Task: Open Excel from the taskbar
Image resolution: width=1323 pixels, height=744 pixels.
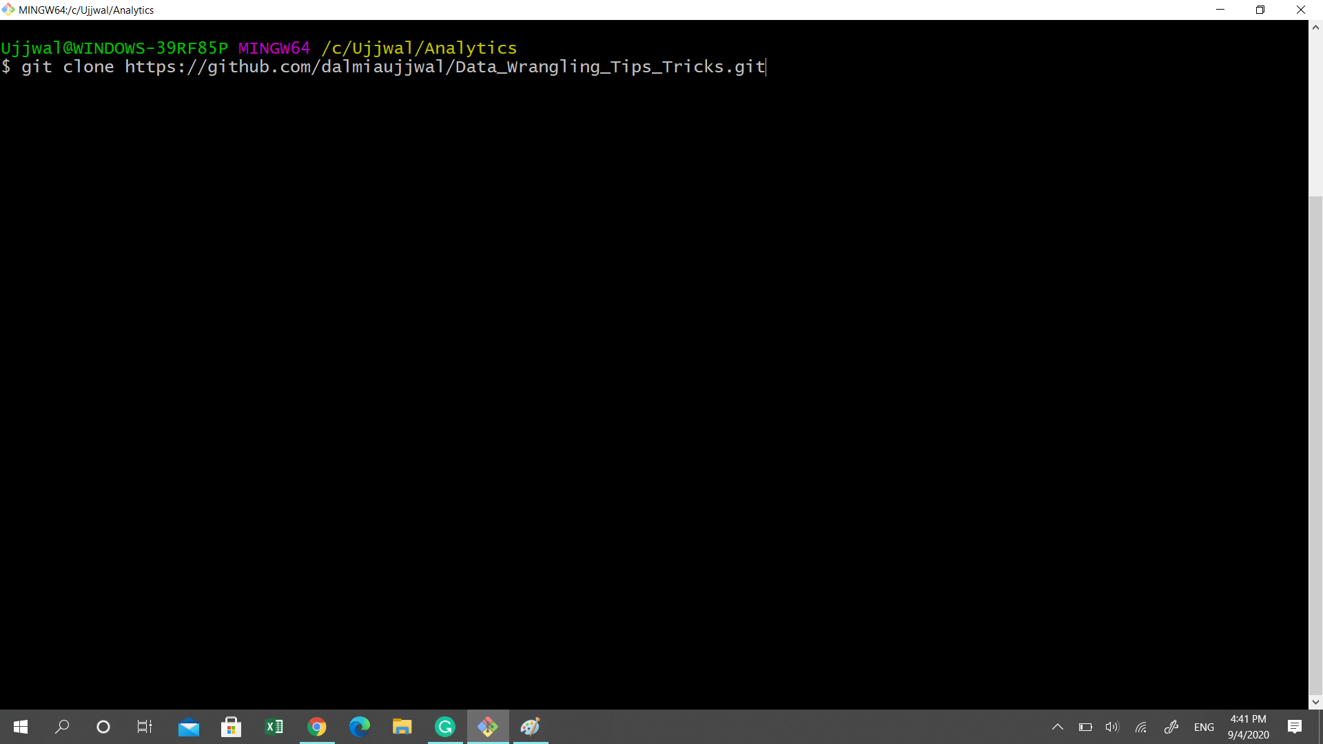Action: (274, 727)
